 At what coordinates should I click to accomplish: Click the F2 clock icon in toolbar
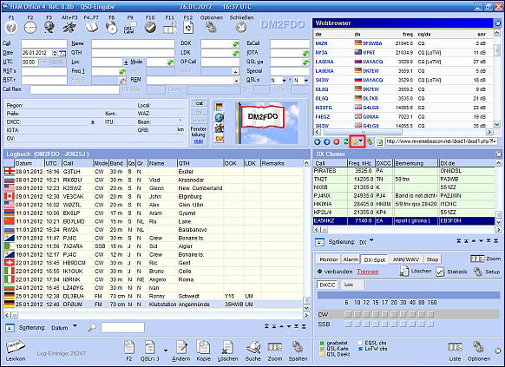[x=30, y=28]
